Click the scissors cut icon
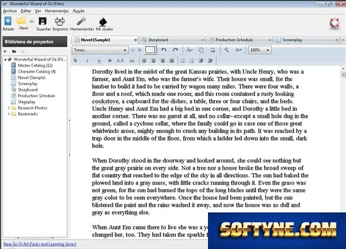Screen dimensions: 346x249 [189, 50]
